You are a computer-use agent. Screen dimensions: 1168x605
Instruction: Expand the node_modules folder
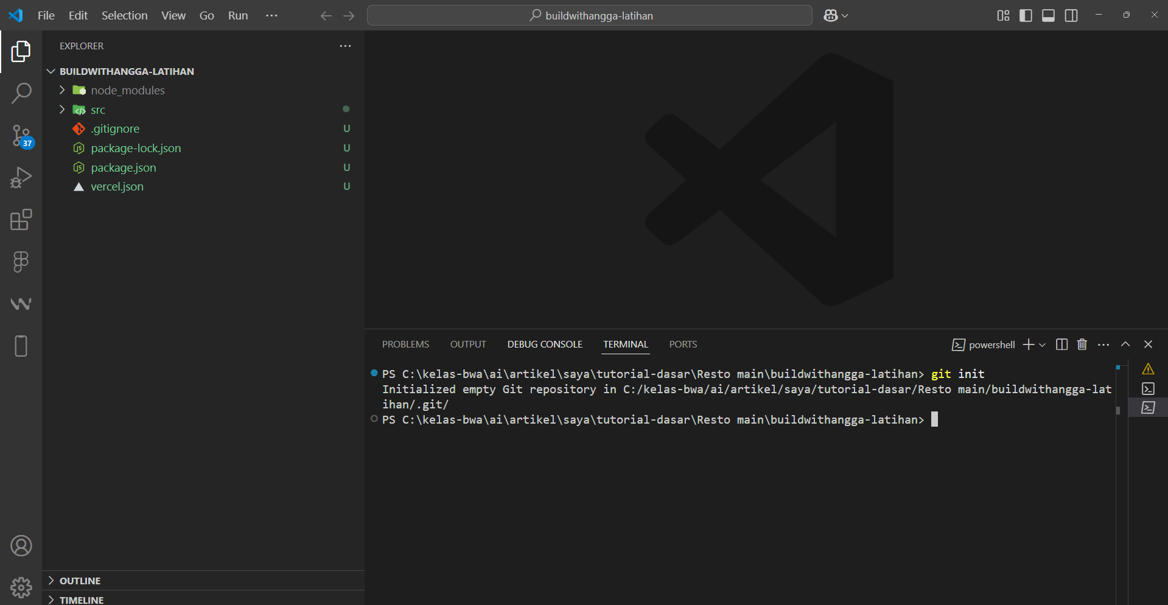click(62, 90)
